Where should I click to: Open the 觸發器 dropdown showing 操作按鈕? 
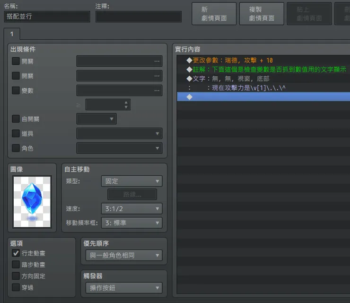point(124,288)
